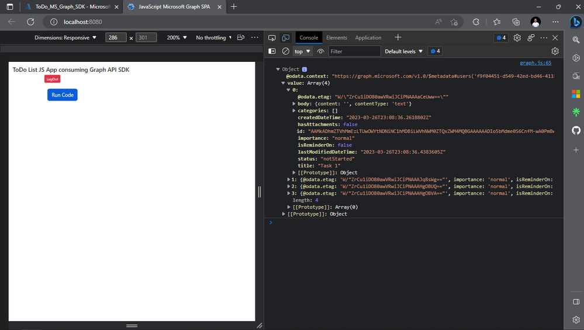Click the browser back arrow
Viewport: 584px width, 330px height.
tap(12, 22)
